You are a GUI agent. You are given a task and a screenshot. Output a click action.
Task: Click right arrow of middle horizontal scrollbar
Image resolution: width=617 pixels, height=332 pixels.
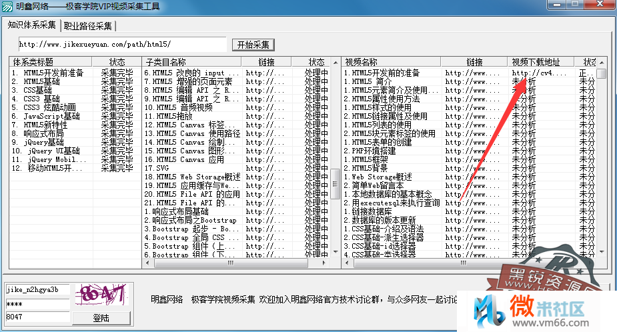point(324,263)
